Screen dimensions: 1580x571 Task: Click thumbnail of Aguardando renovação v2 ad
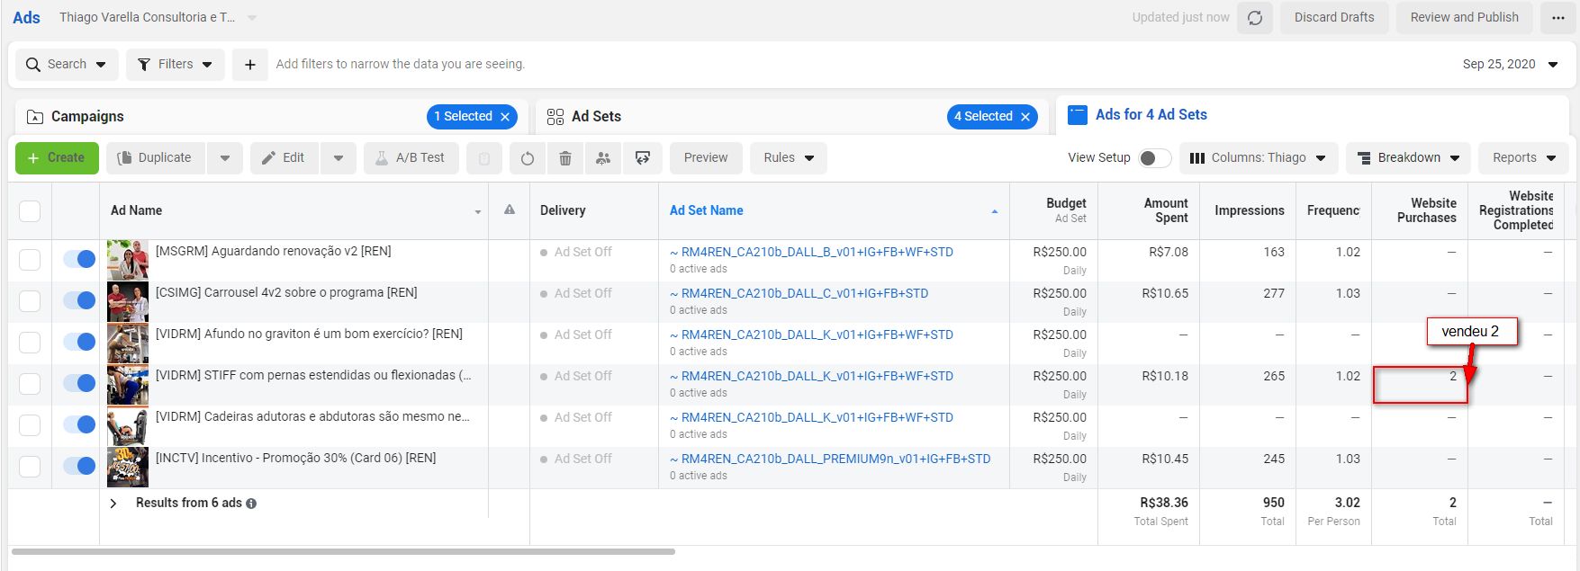coord(128,260)
